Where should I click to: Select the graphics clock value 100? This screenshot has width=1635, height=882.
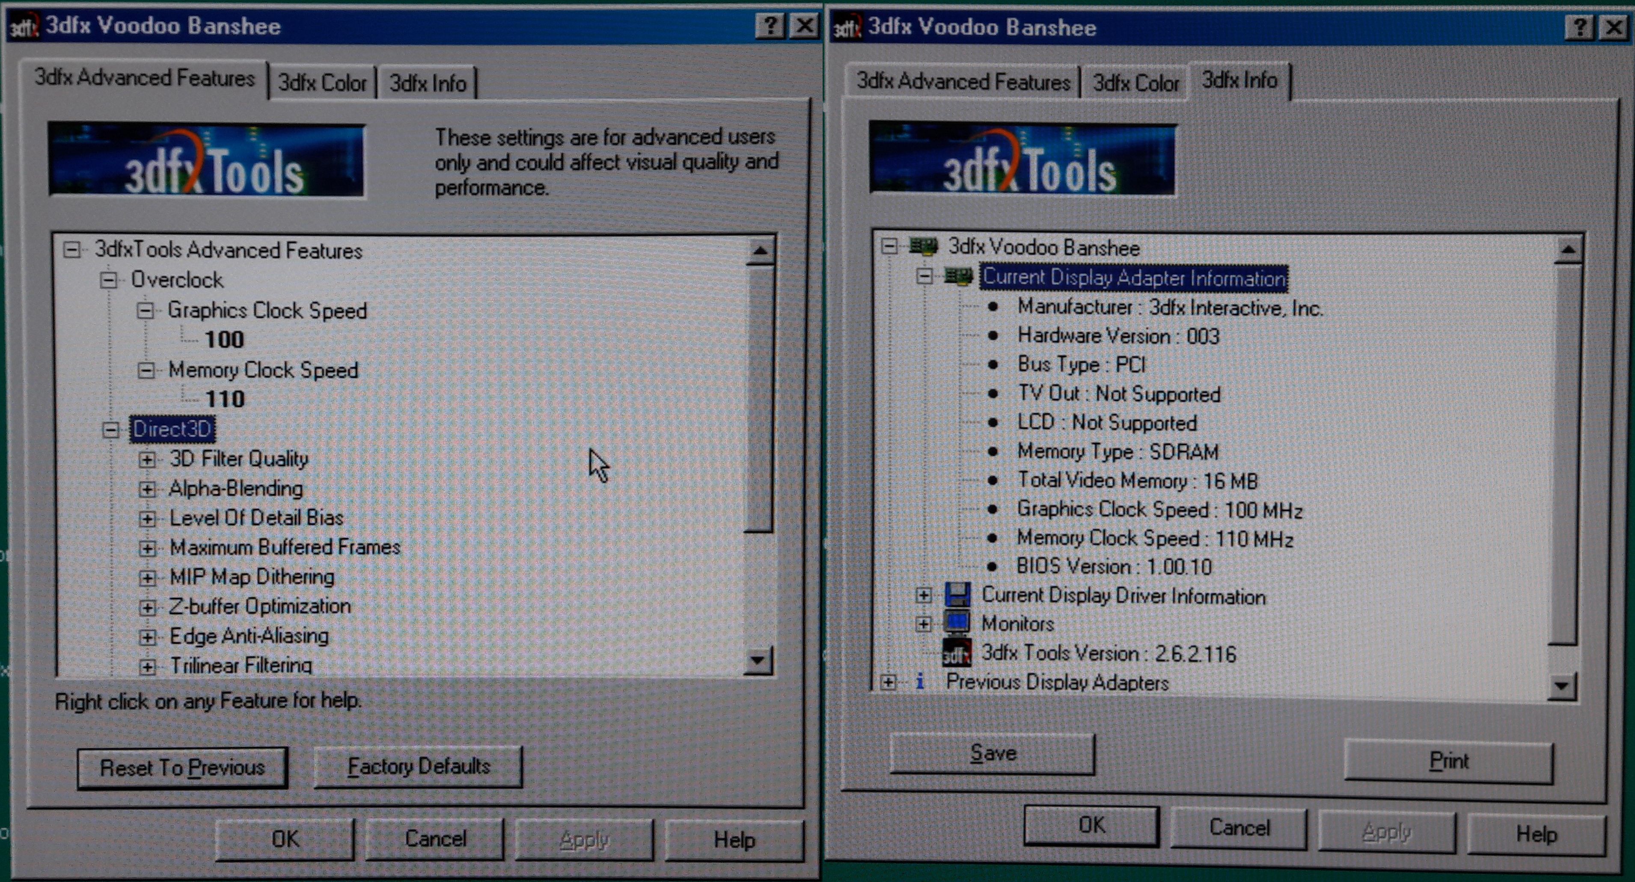pyautogui.click(x=224, y=339)
